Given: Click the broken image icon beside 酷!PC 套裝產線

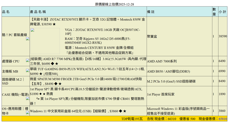Looking at the screenshot, I should click(x=28, y=39).
